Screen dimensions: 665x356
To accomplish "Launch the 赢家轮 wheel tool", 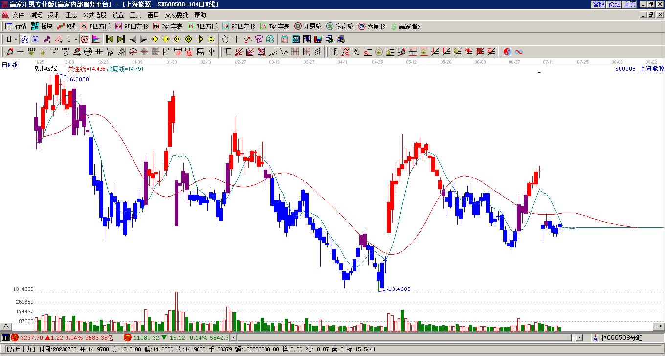I will [340, 26].
